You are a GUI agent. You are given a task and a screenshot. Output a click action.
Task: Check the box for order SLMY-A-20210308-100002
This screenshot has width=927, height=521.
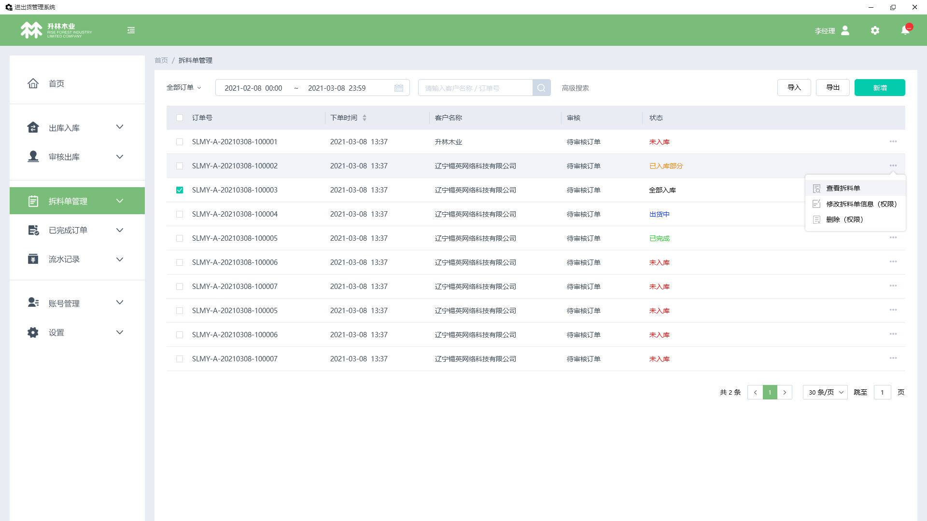coord(180,166)
